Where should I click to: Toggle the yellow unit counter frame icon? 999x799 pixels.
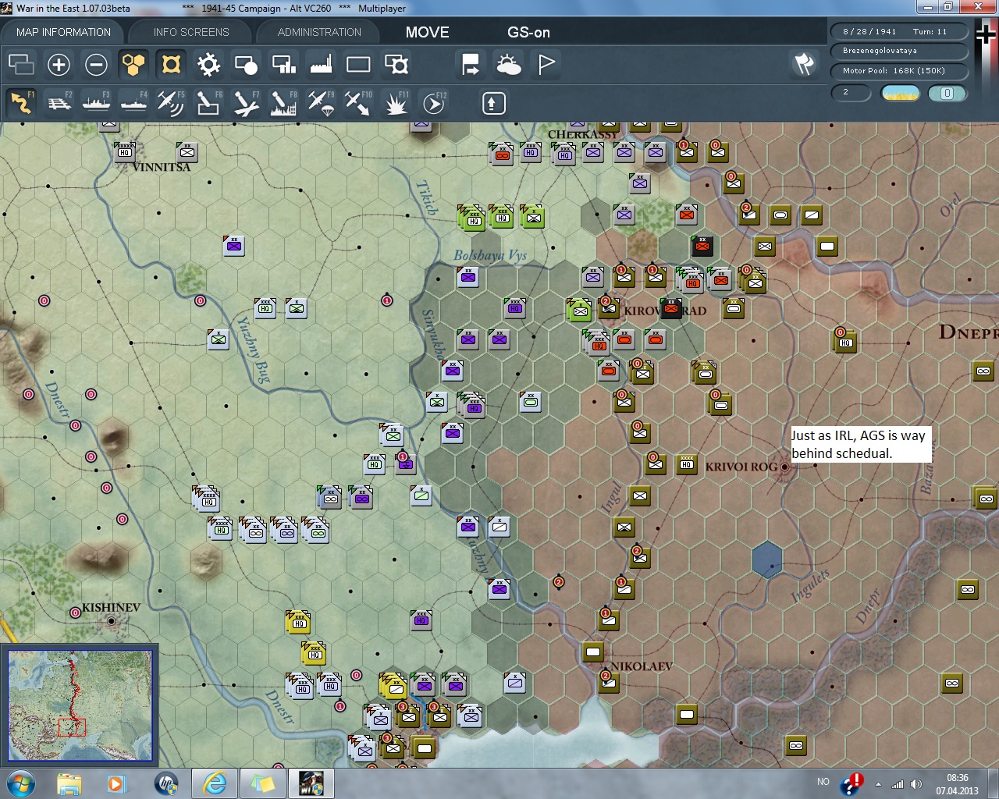(x=171, y=64)
